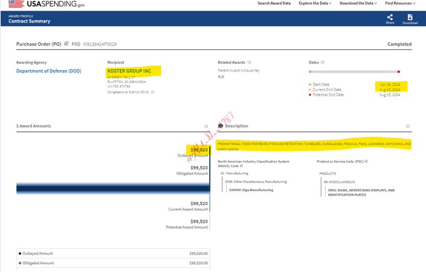426x272 pixels.
Task: Click the Download icon
Action: click(410, 18)
